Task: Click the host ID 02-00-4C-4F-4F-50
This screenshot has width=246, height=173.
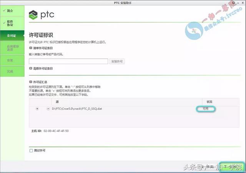Action: tap(56, 131)
